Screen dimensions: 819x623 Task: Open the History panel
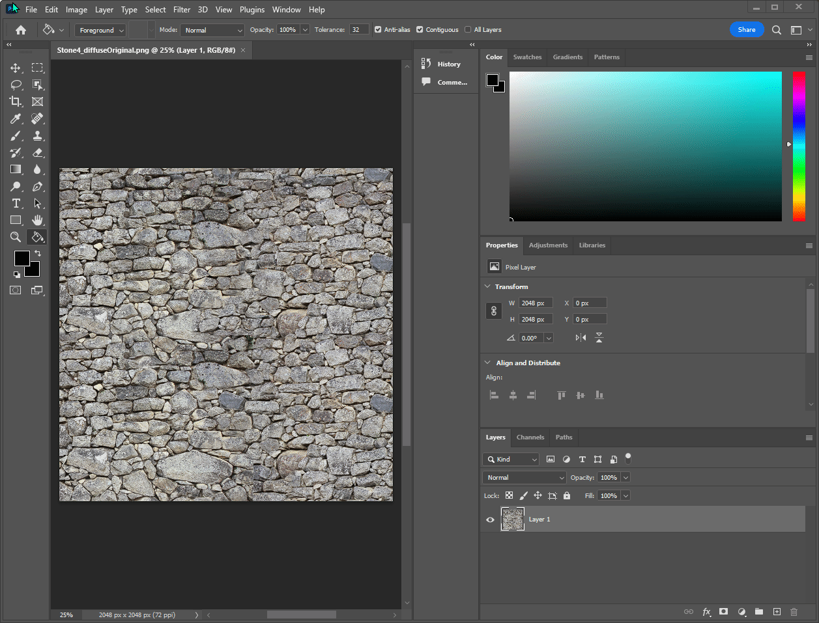[447, 64]
